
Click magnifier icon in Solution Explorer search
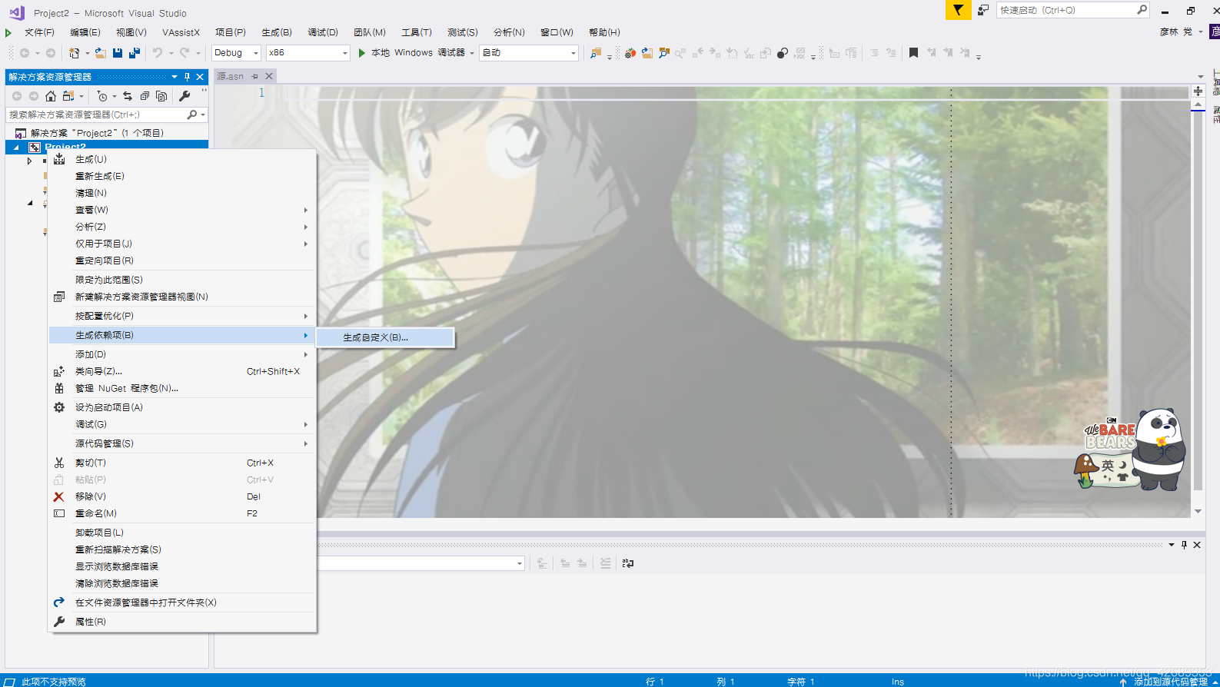(x=192, y=114)
